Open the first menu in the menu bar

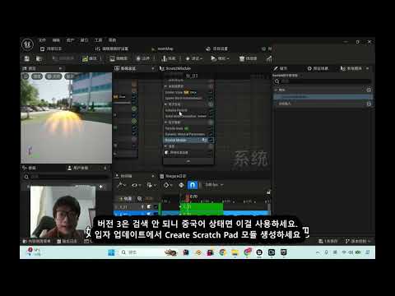click(x=42, y=40)
